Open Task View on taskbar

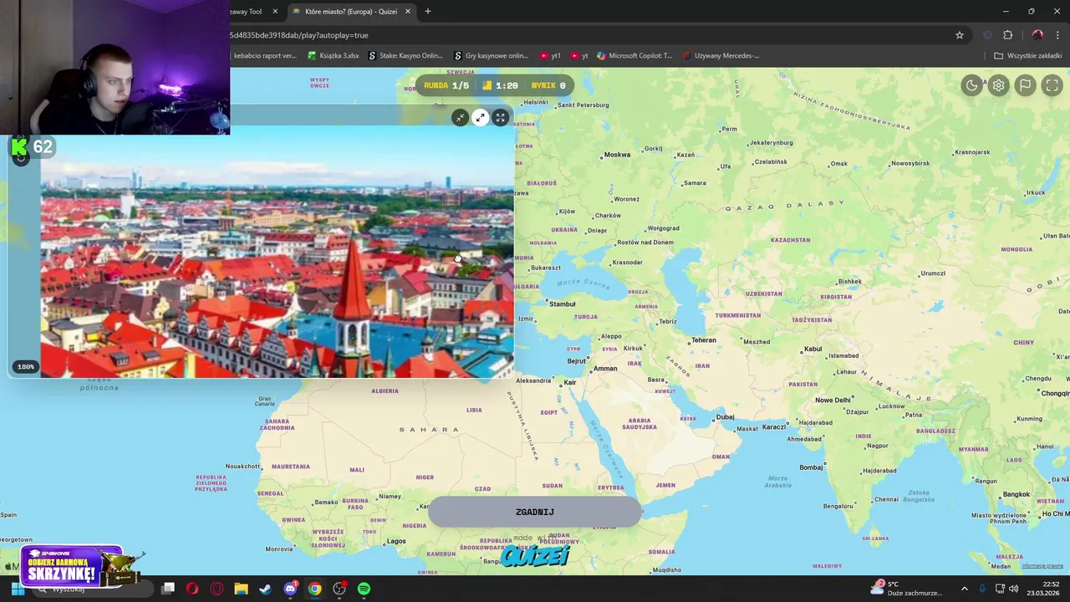(x=167, y=589)
